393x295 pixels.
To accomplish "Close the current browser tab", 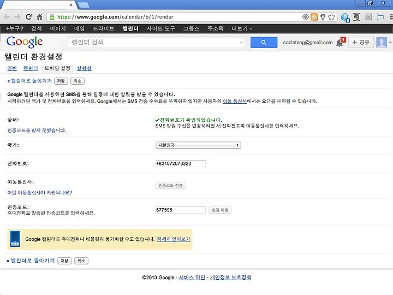I will [71, 5].
